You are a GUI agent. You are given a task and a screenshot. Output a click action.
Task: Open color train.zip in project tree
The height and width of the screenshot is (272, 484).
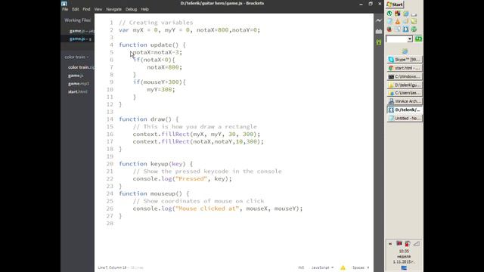pos(81,67)
